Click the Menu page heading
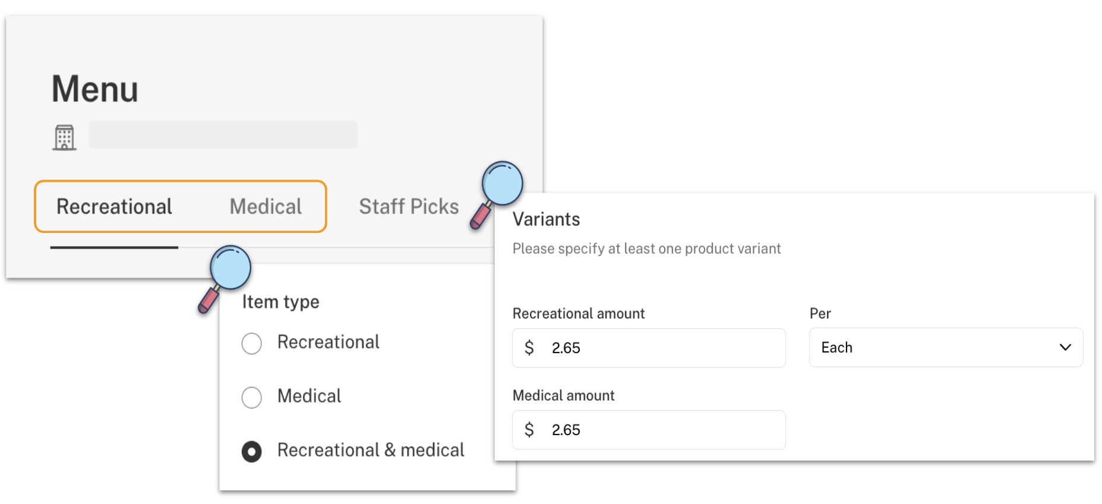 click(94, 89)
